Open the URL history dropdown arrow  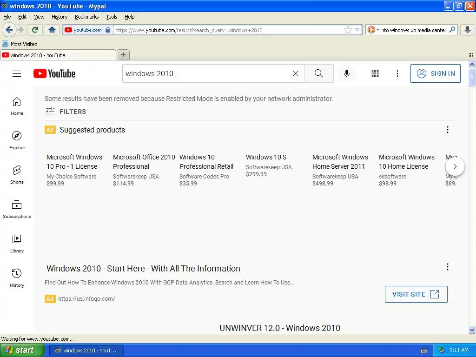[357, 30]
